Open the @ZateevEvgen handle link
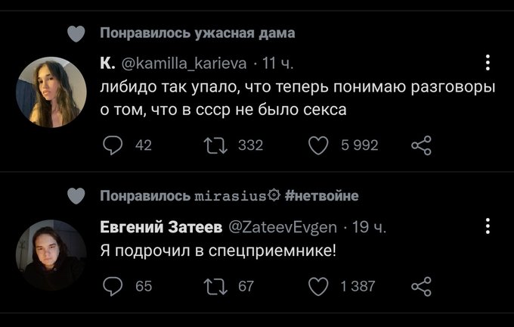 pos(284,226)
